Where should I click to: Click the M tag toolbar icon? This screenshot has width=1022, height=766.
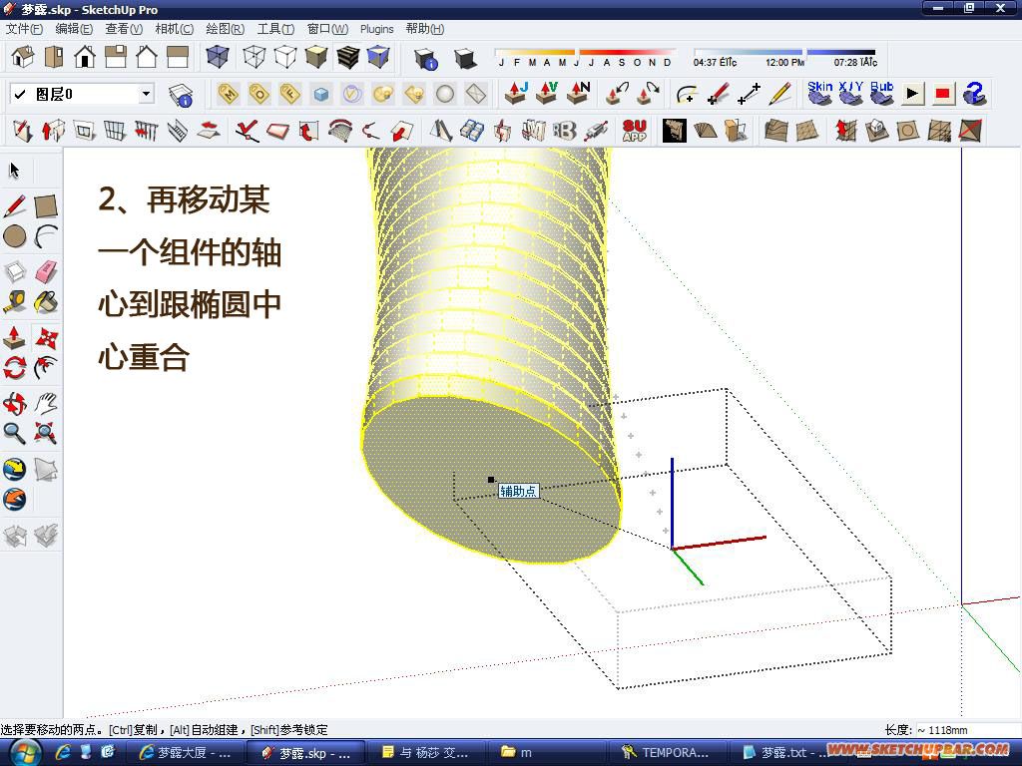tap(228, 95)
